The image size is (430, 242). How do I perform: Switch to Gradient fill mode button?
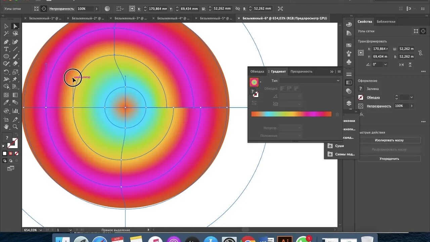10,153
